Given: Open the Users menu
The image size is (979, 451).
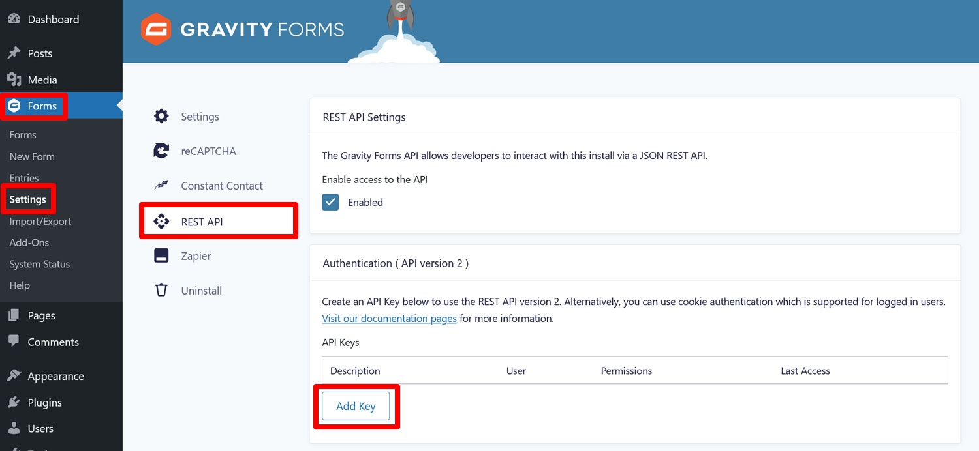Looking at the screenshot, I should (x=40, y=429).
